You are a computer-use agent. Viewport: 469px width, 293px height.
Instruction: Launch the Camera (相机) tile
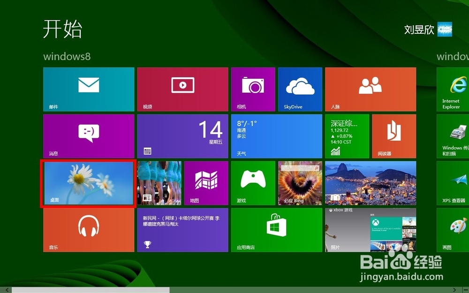click(x=253, y=89)
